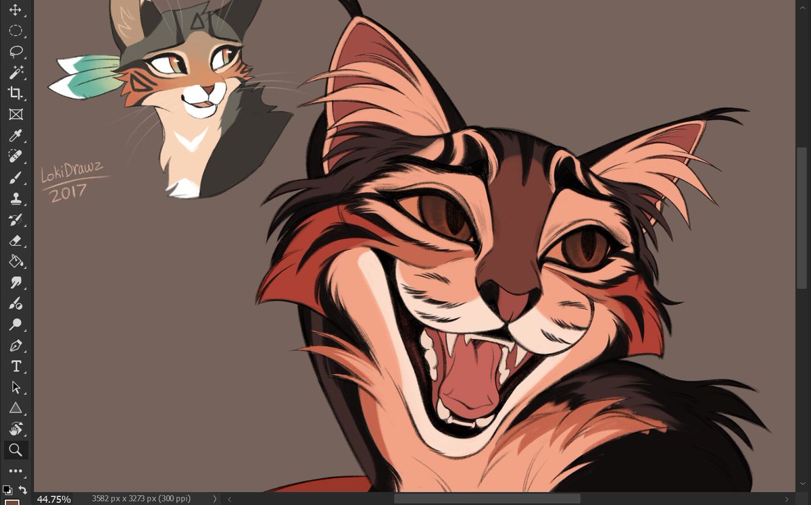Select the Magic Wand tool
The height and width of the screenshot is (505, 811).
(15, 72)
